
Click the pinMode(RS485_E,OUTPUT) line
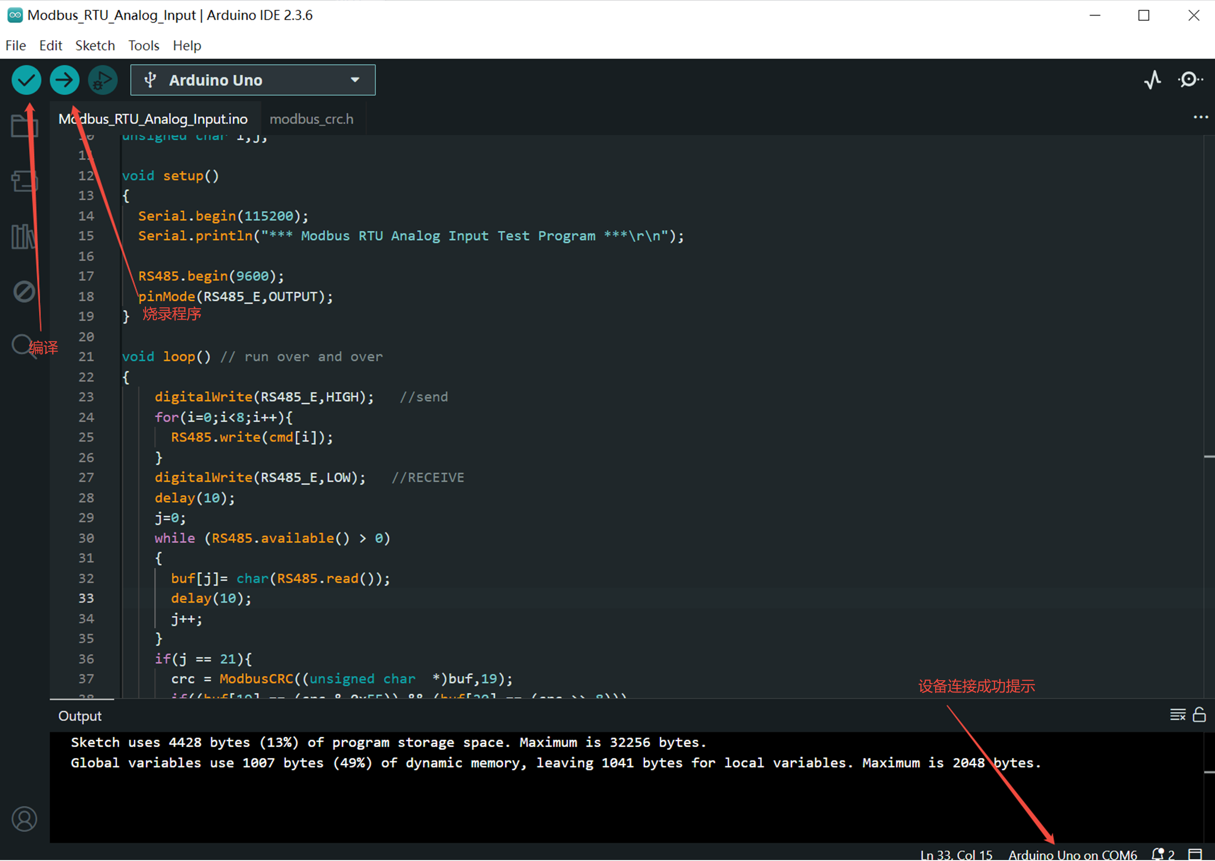[236, 297]
